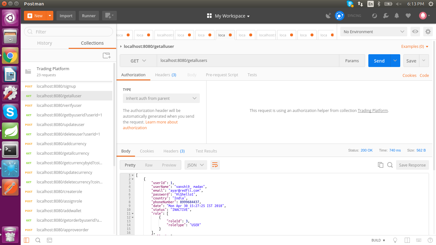Open the No Environment dropdown

(x=374, y=32)
